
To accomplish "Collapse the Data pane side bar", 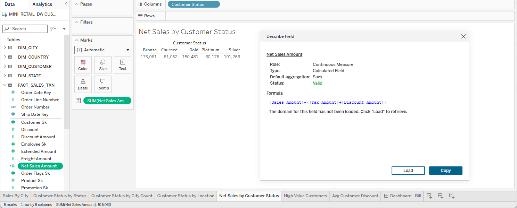I will point(66,4).
